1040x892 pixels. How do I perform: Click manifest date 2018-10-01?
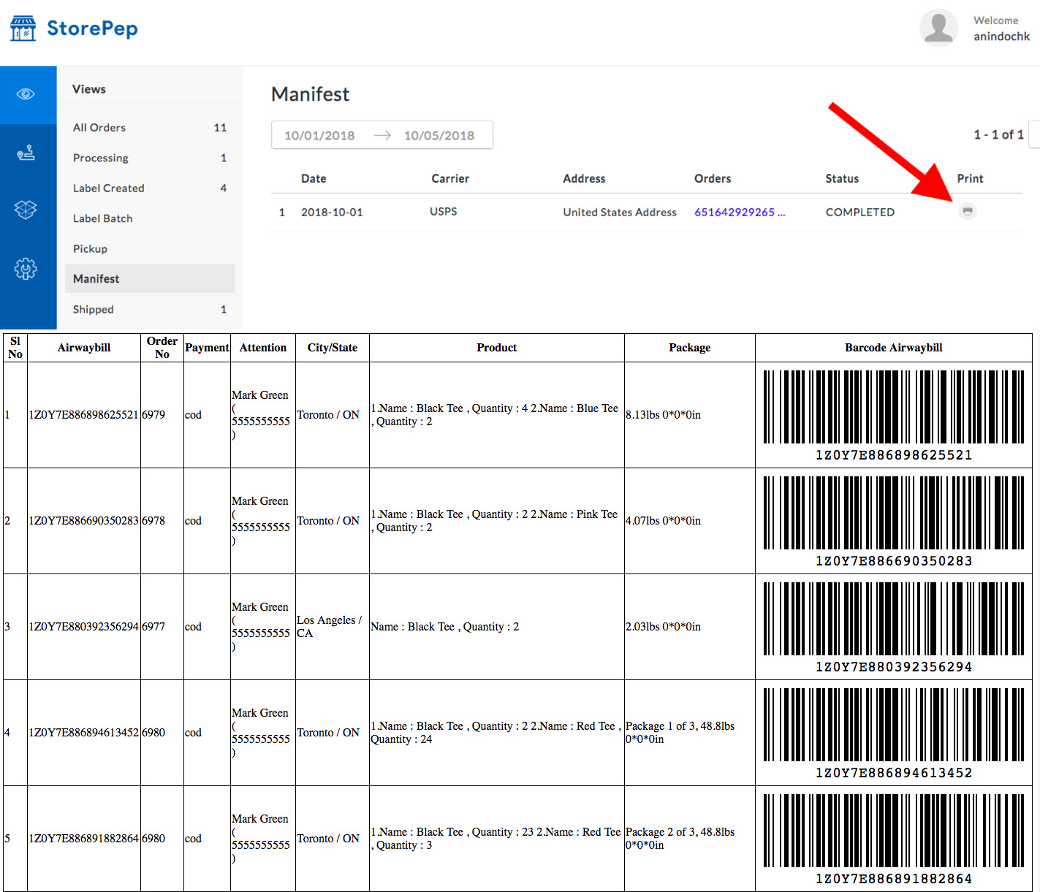pyautogui.click(x=332, y=212)
